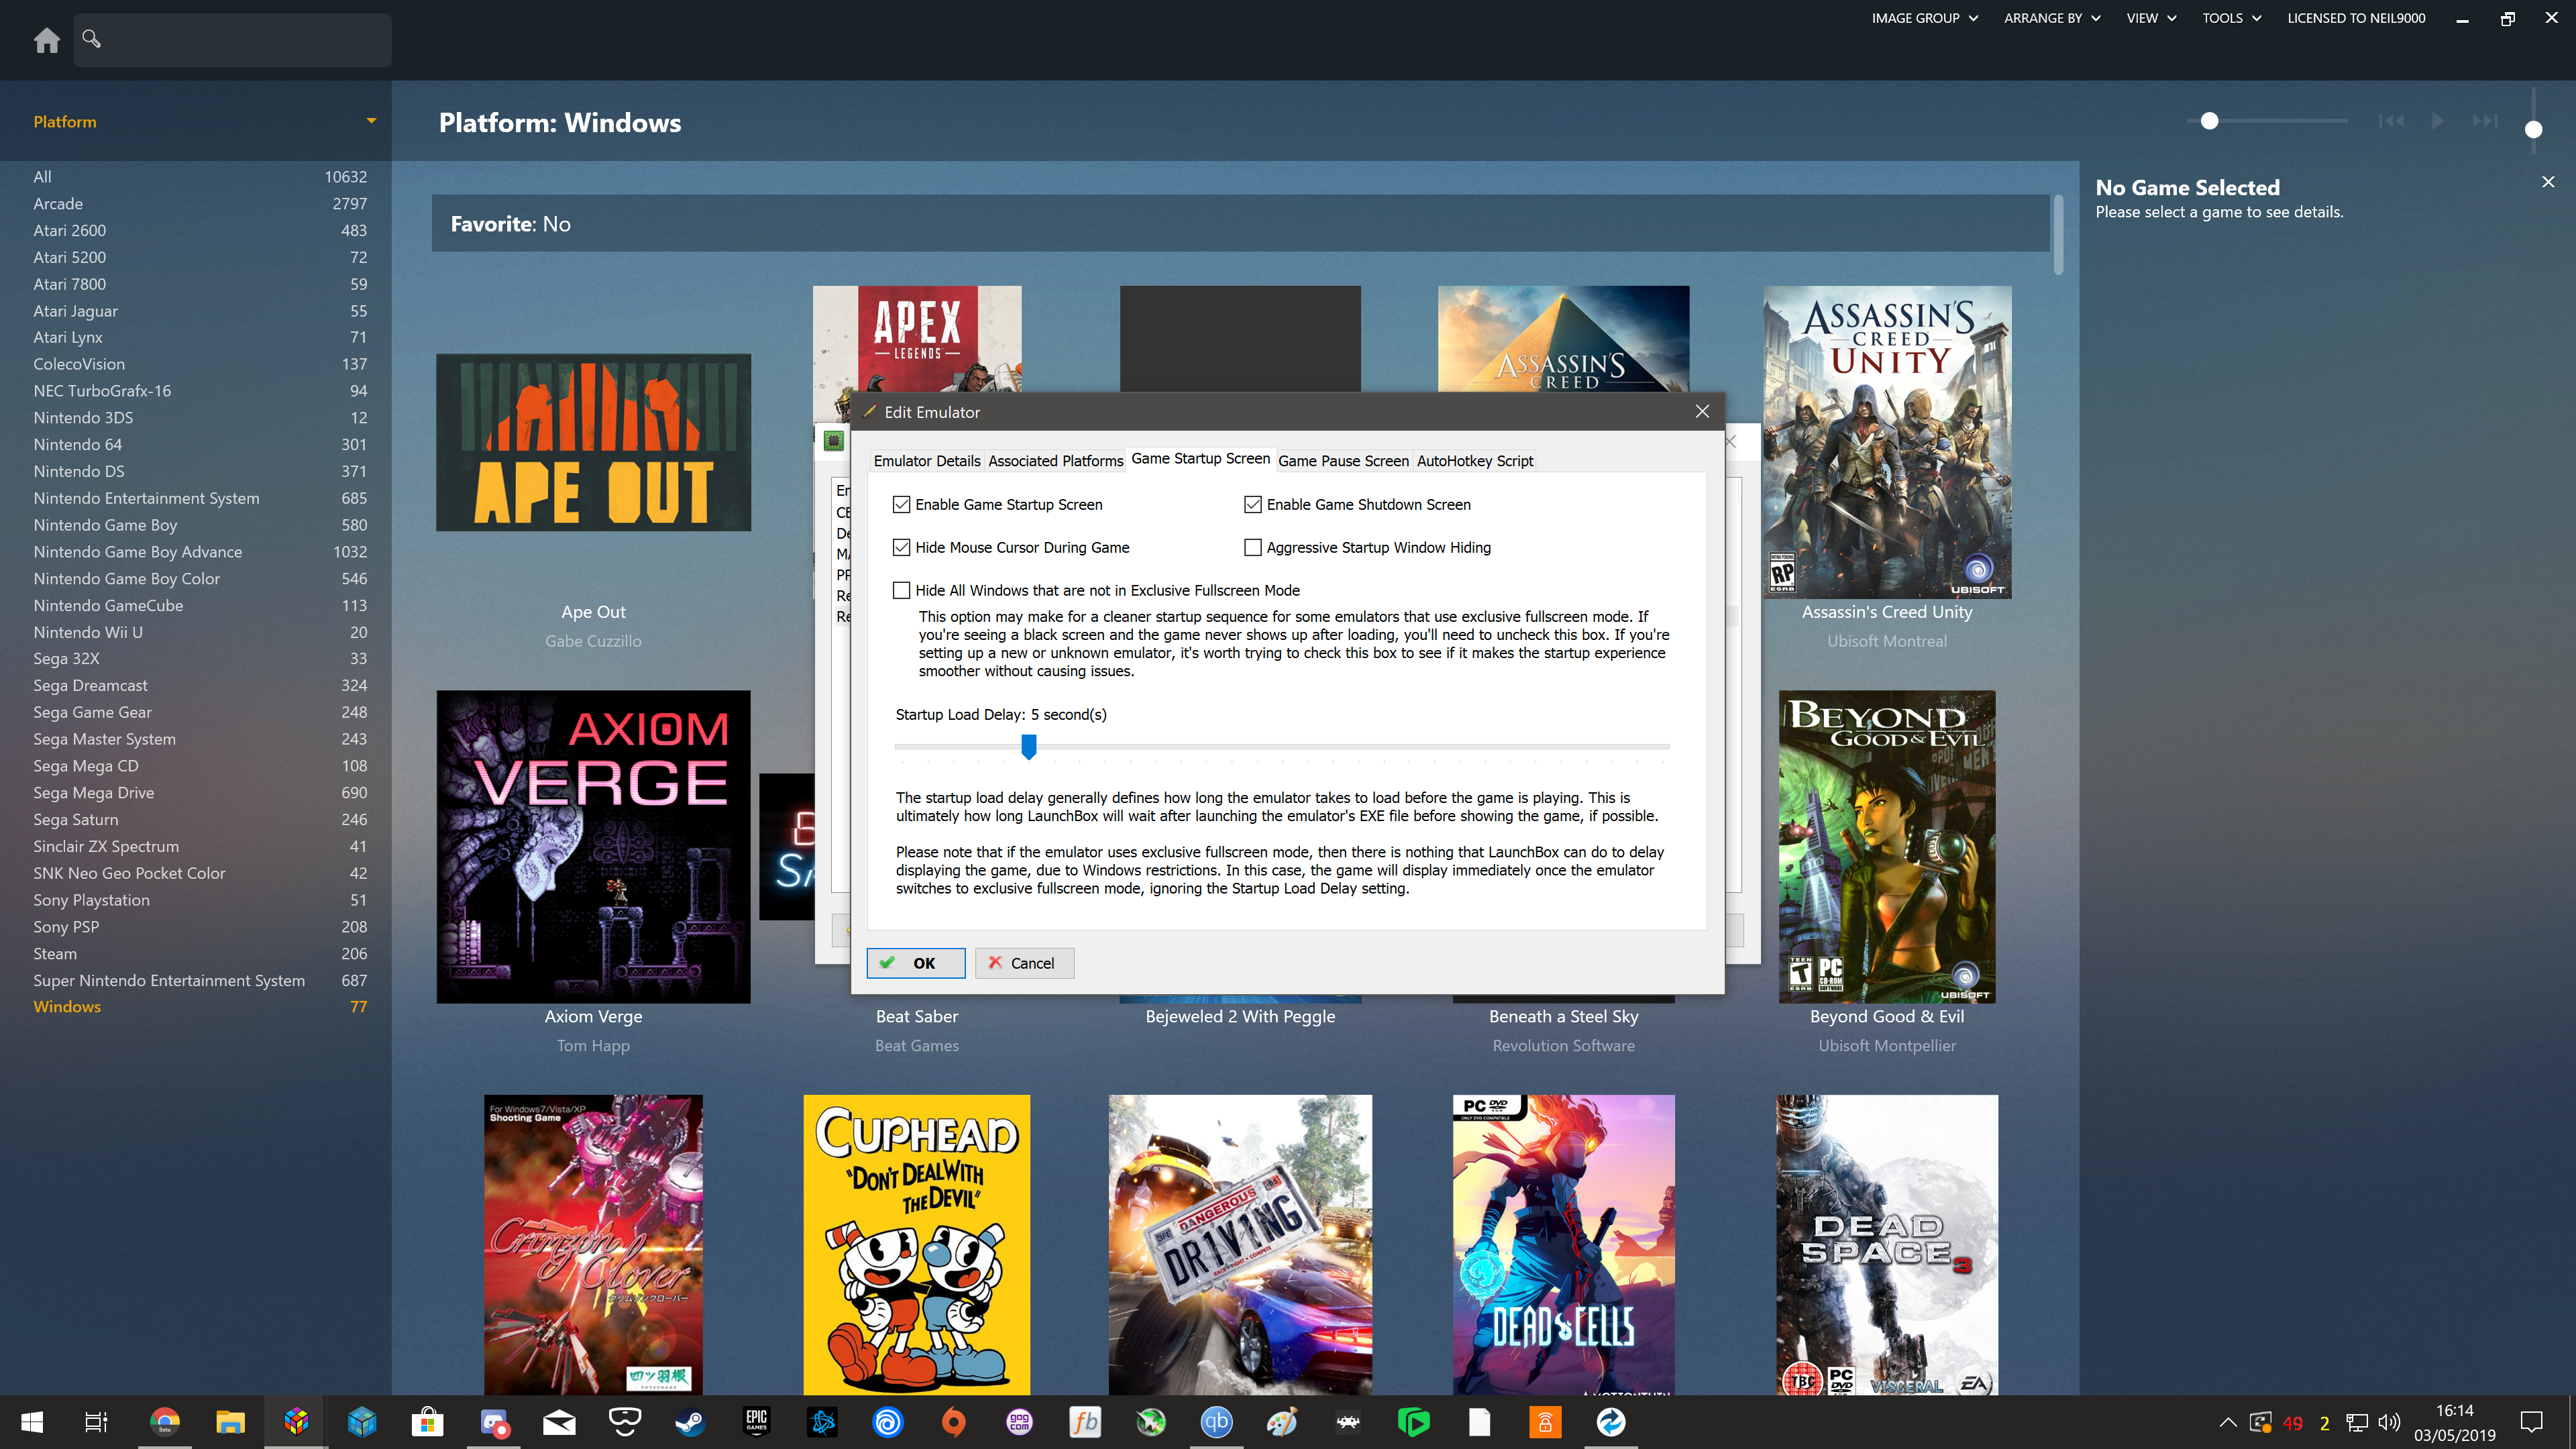Close the Edit Emulator dialog
Image resolution: width=2576 pixels, height=1449 pixels.
click(x=1702, y=412)
